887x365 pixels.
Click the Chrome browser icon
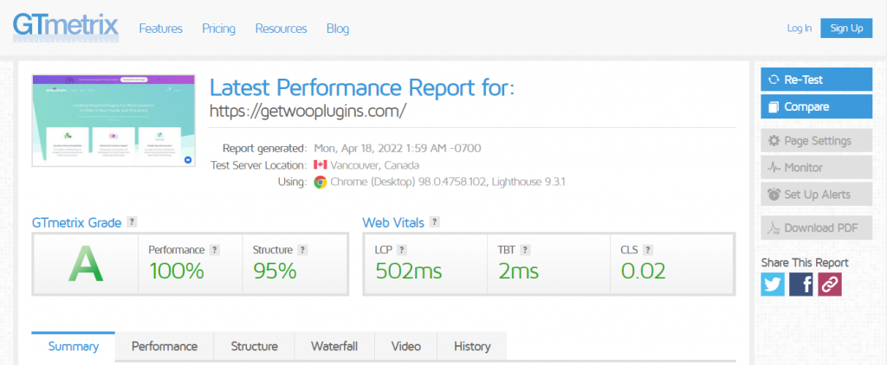tap(320, 182)
